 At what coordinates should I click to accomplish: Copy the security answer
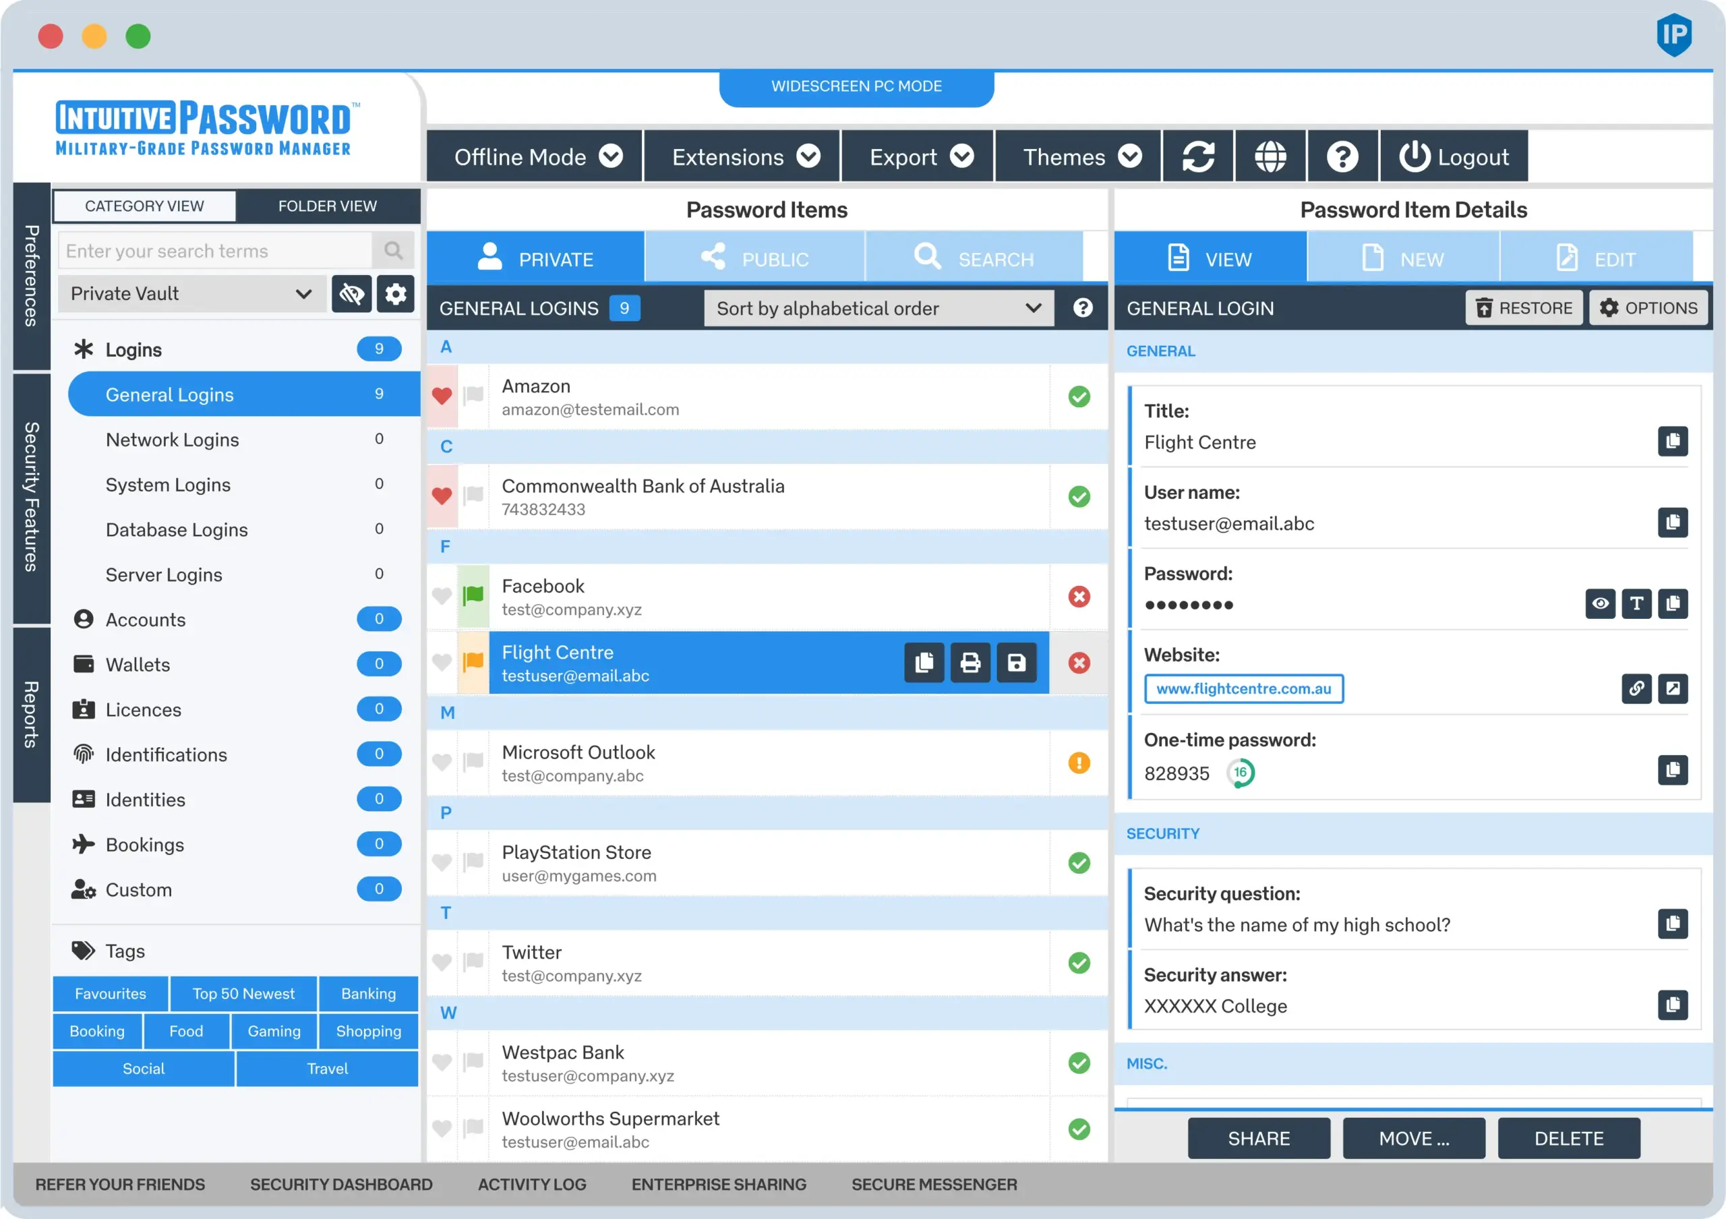tap(1673, 1004)
